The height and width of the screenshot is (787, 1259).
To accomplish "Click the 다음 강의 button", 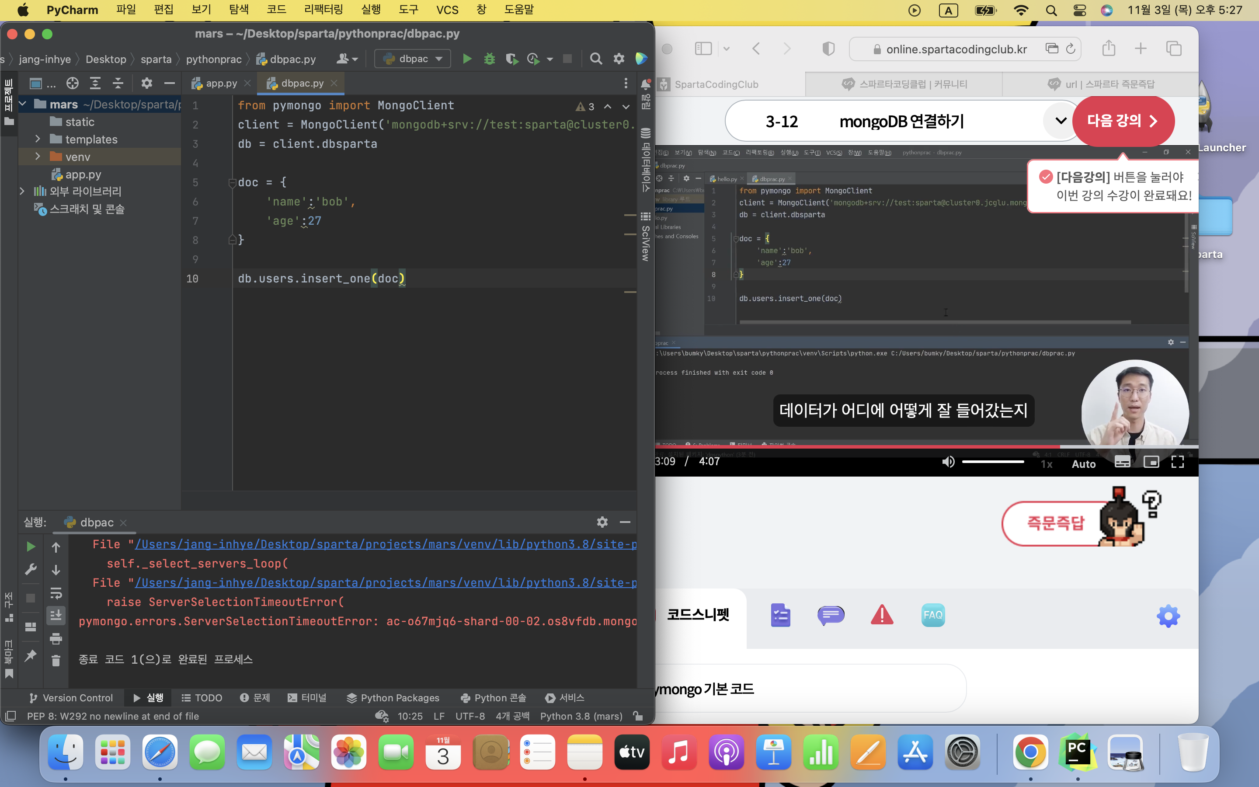I will (x=1123, y=121).
